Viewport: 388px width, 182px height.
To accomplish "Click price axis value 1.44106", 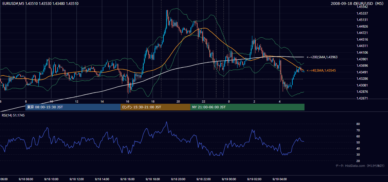I will pos(362,52).
